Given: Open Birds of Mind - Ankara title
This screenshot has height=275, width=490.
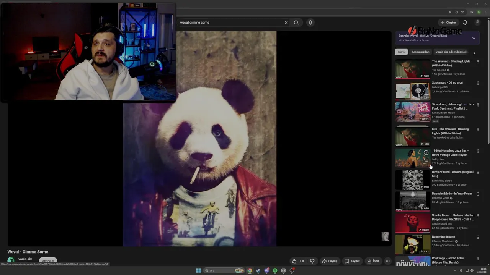Looking at the screenshot, I should point(452,174).
